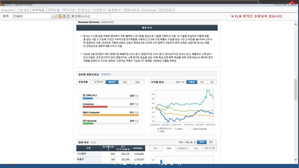Click the Business Summary heading text
299x168 pixels.
tap(89, 22)
